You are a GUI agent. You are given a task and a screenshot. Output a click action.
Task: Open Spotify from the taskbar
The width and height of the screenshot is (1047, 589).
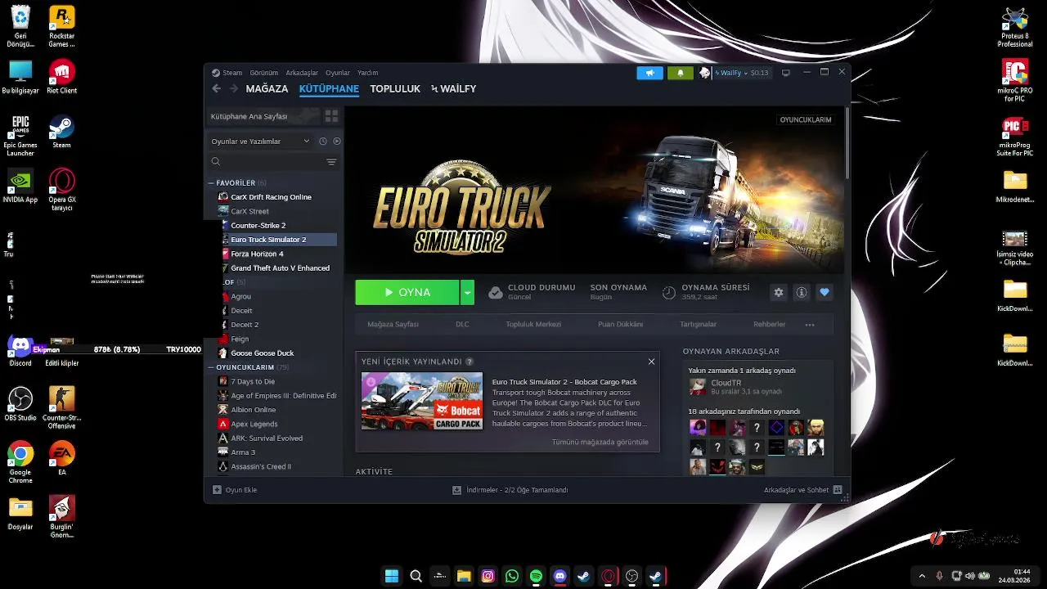(x=536, y=576)
